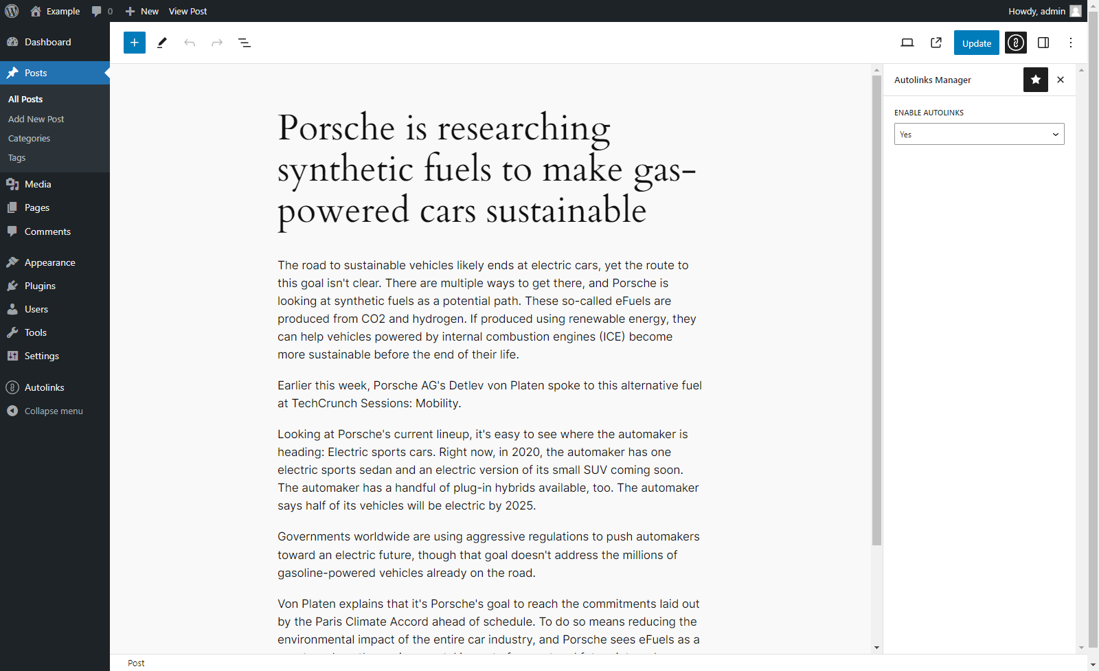The width and height of the screenshot is (1099, 671).
Task: Click the WordPress logo in admin bar
Action: coord(12,11)
